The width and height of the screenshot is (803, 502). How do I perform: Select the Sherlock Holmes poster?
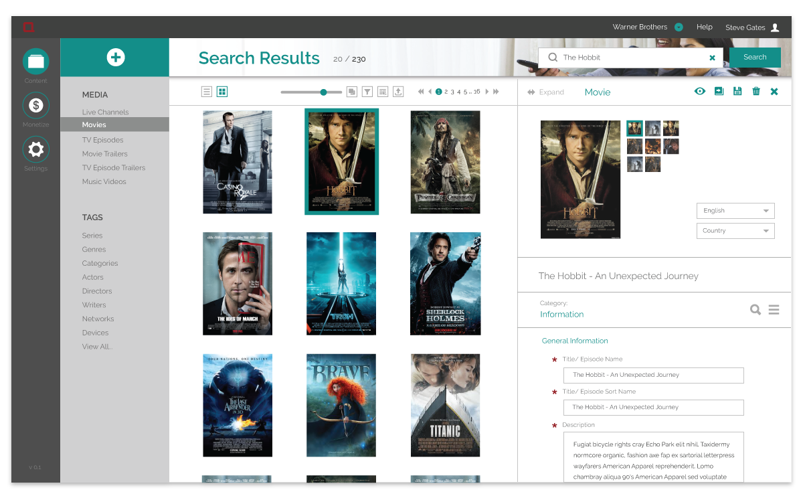445,284
